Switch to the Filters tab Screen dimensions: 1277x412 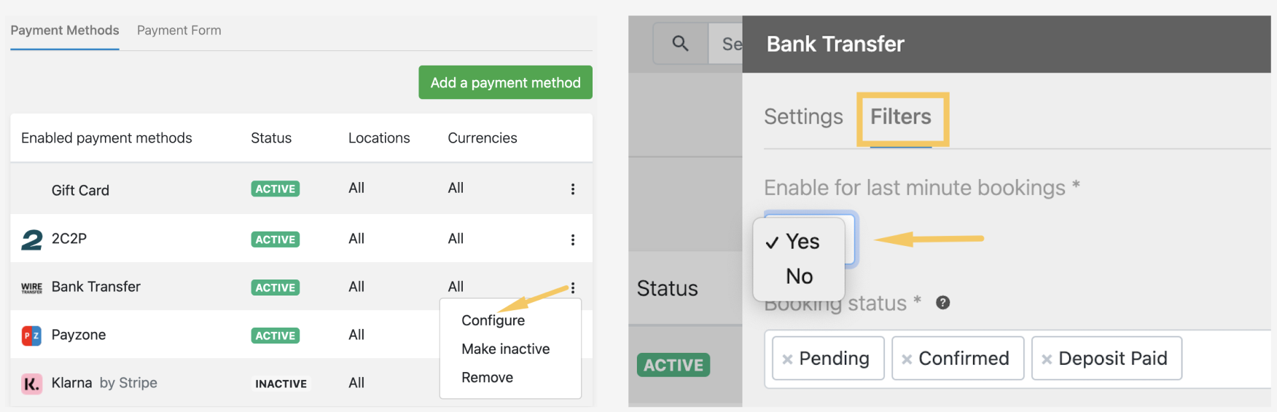point(901,116)
